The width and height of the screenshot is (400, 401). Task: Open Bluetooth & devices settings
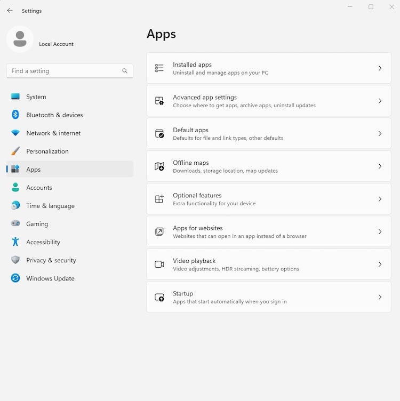(x=70, y=115)
